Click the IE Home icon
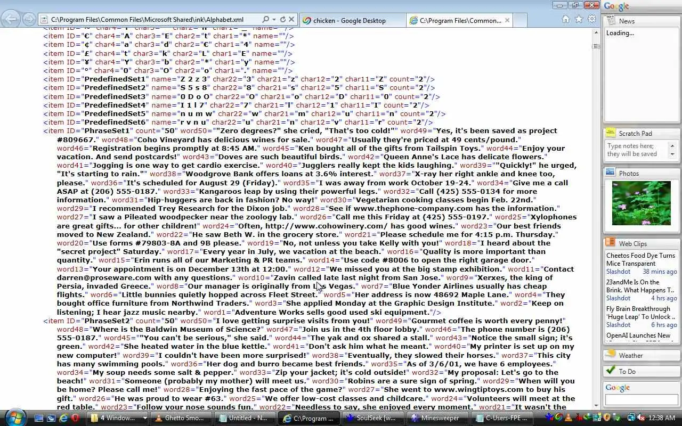The image size is (682, 426). tap(566, 19)
